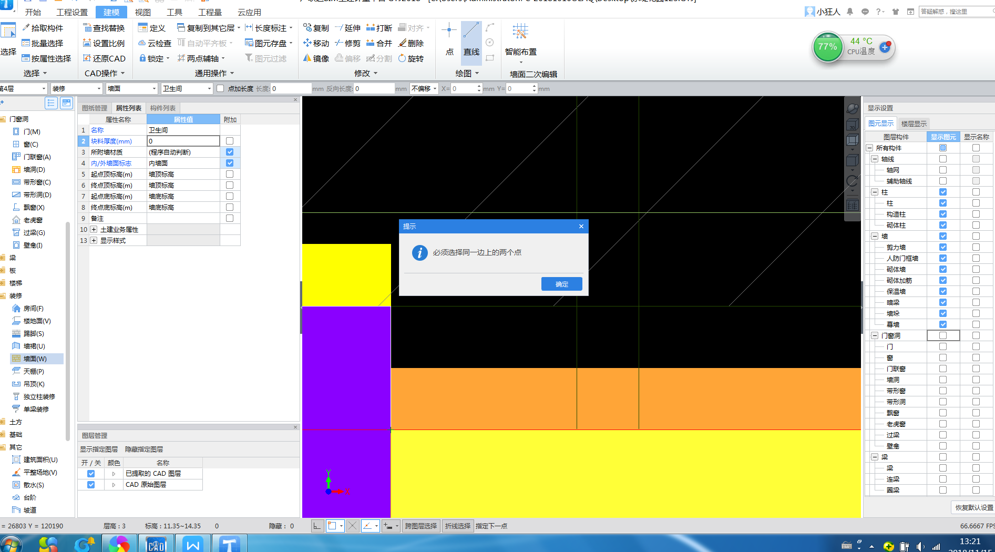Run 云检查 cloud check
The height and width of the screenshot is (552, 995).
(x=155, y=43)
